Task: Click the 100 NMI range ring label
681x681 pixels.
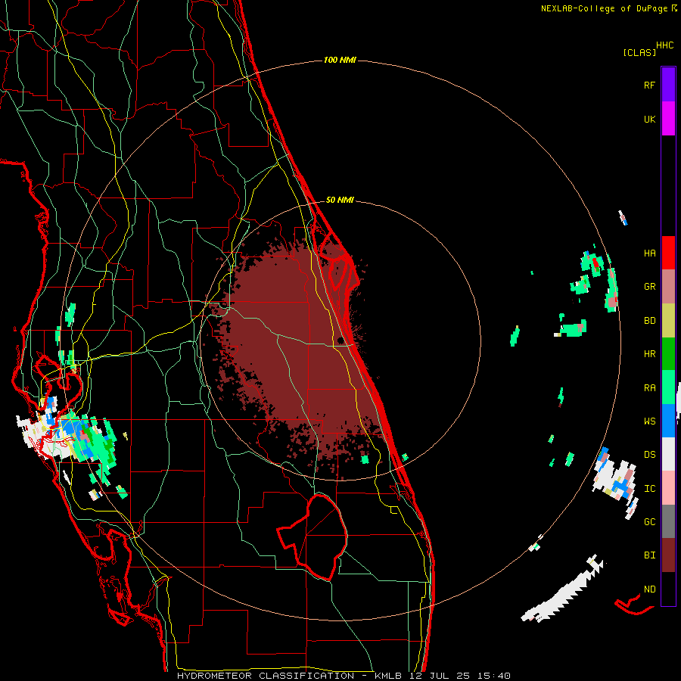Action: point(340,60)
